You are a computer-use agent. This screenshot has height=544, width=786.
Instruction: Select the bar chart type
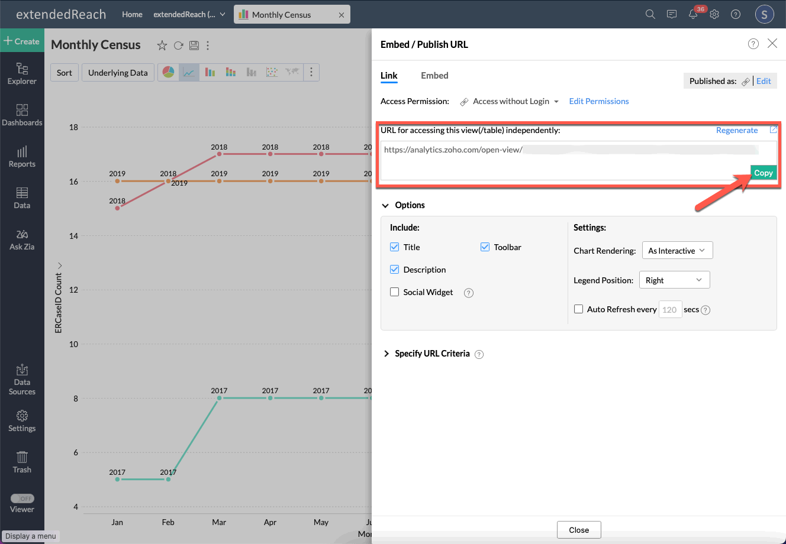pos(210,72)
